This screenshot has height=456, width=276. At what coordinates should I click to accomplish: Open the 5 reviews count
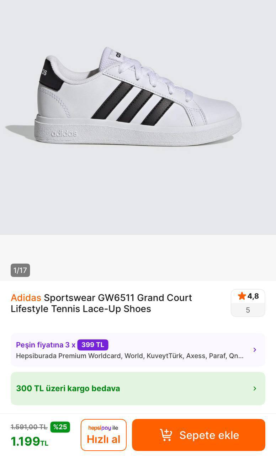click(x=248, y=310)
